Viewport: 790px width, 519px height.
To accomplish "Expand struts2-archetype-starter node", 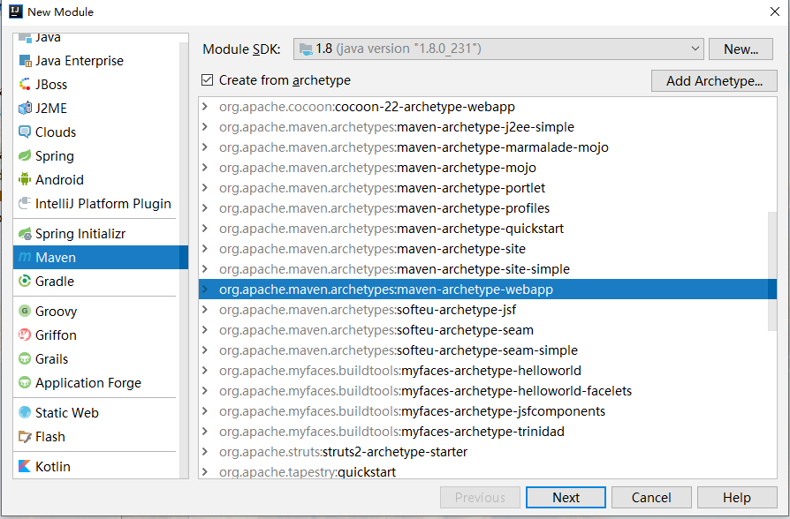I will tap(204, 452).
